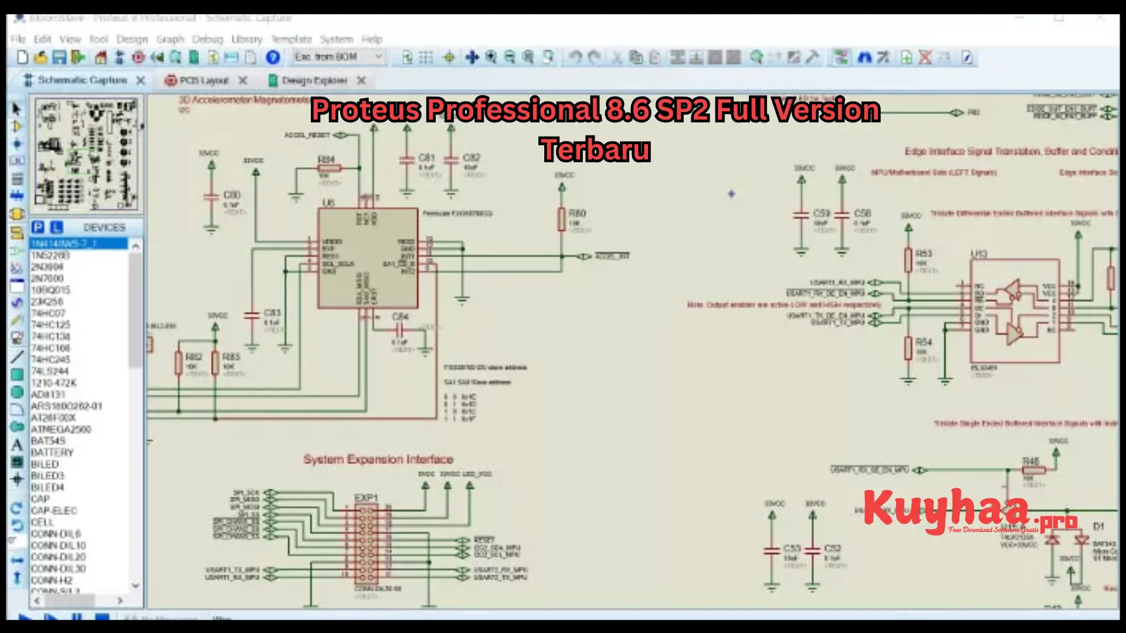
Task: Close the PCB Layout tab
Action: (x=243, y=80)
